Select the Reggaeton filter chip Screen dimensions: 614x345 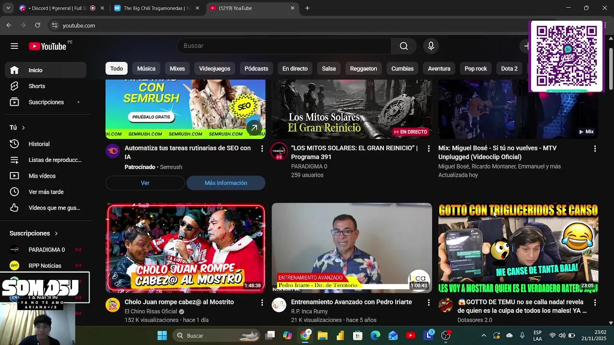pyautogui.click(x=364, y=69)
